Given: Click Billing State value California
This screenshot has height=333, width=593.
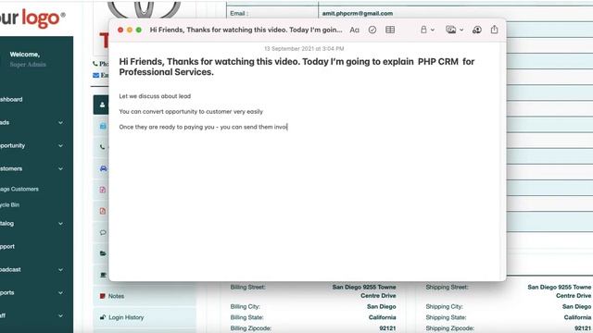Looking at the screenshot, I should point(382,317).
